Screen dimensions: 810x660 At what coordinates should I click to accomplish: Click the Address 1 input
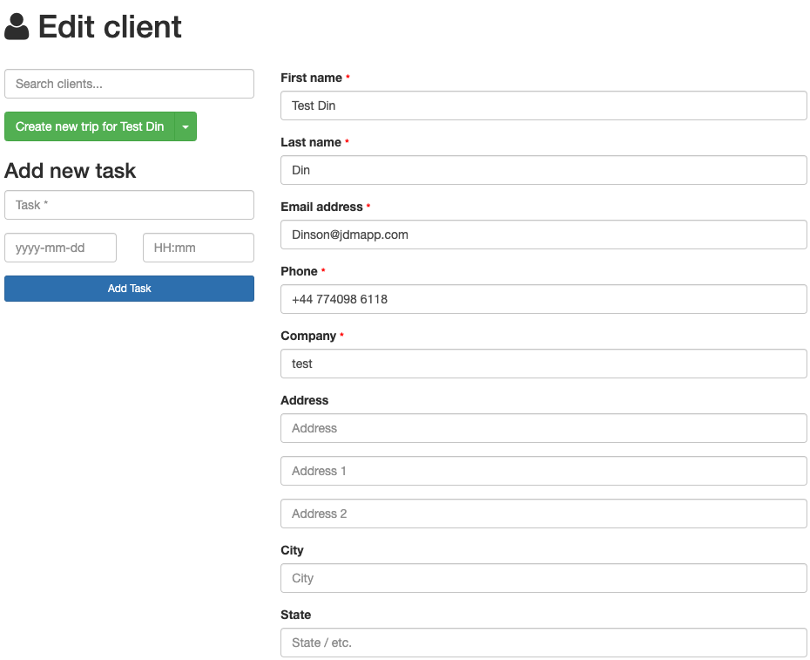pos(543,471)
